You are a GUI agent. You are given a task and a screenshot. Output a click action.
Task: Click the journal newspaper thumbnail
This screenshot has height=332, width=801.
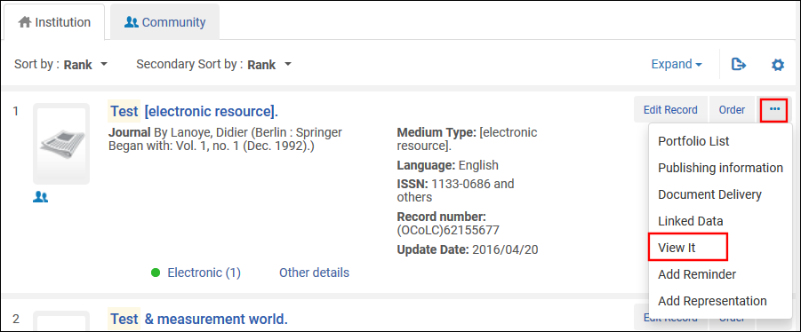(61, 144)
